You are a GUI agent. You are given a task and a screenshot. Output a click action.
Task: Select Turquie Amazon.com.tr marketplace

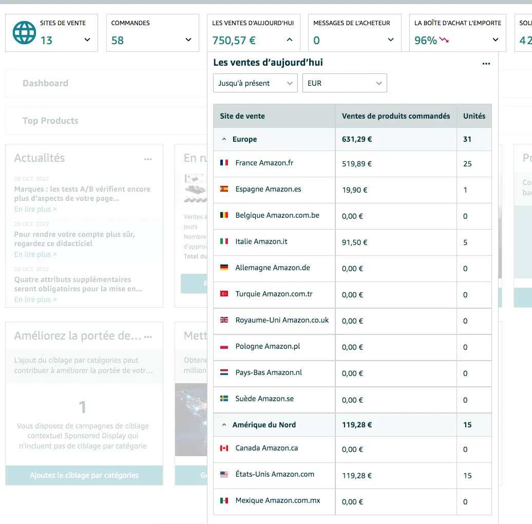click(x=274, y=293)
